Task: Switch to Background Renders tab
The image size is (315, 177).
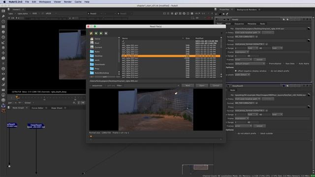Action: (x=247, y=10)
